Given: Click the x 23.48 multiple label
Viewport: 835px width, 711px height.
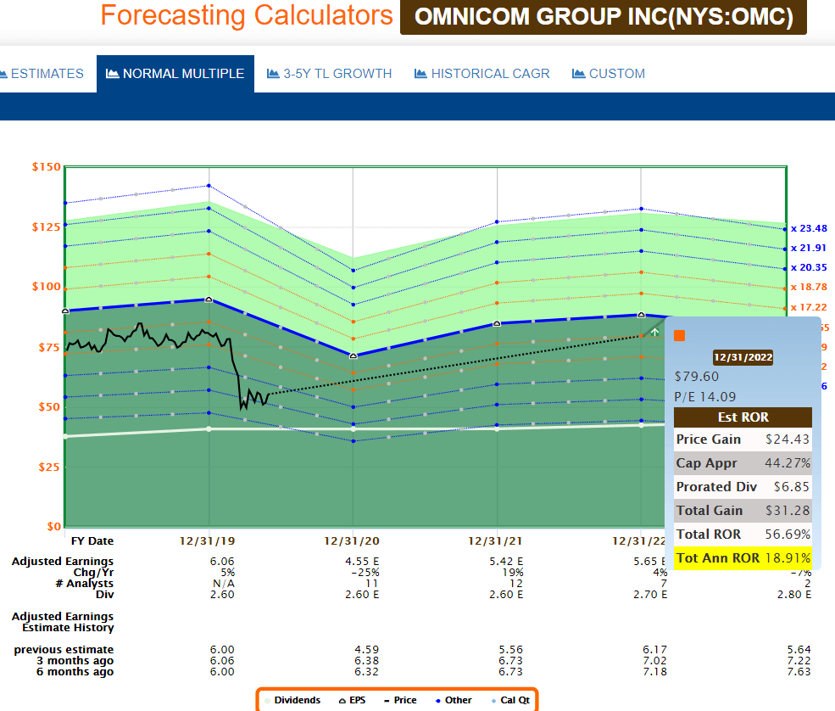Looking at the screenshot, I should (x=809, y=228).
